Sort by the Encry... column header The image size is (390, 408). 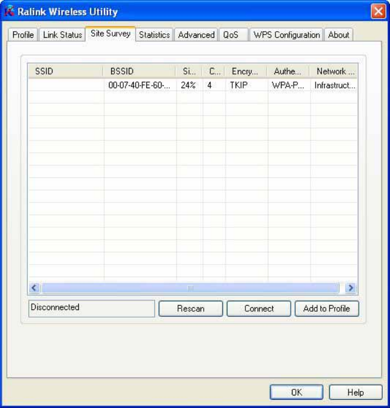click(246, 71)
